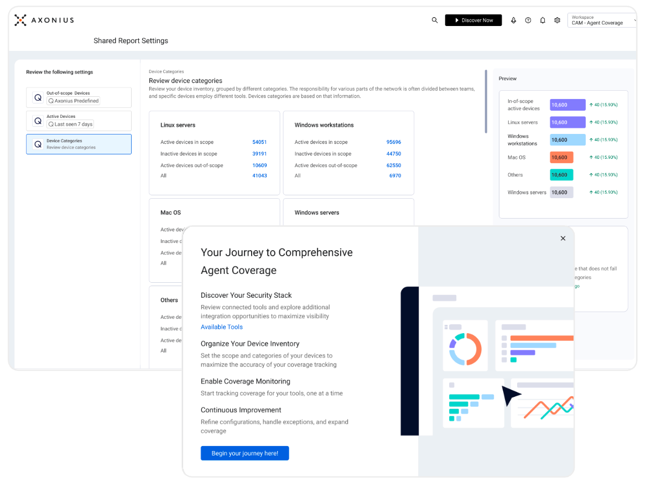The width and height of the screenshot is (646, 487).
Task: Click the orange Mac OS preview bar
Action: 561,157
